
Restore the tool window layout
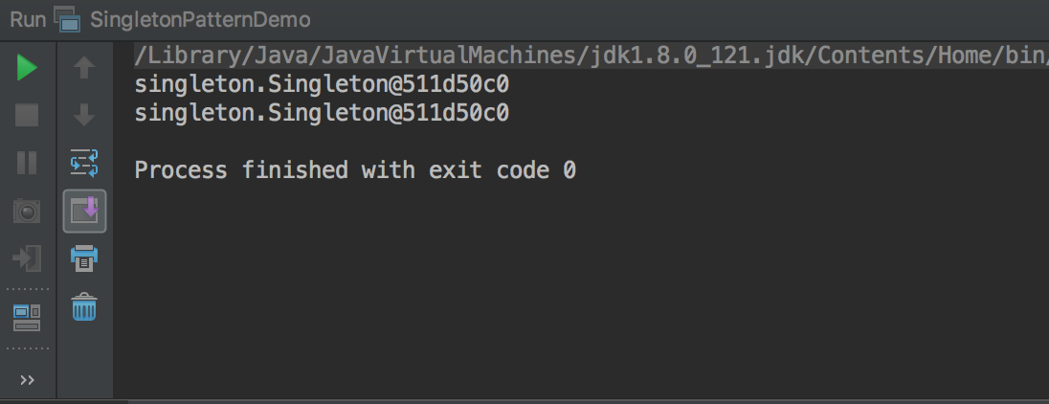click(x=27, y=318)
